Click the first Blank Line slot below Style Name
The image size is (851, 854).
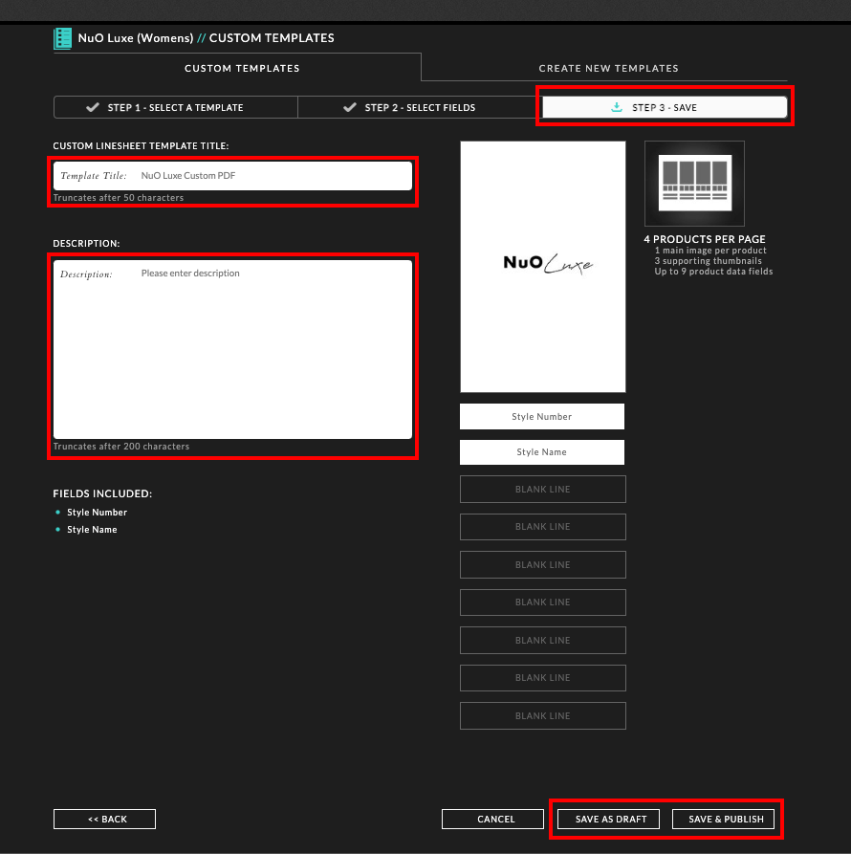(x=543, y=489)
